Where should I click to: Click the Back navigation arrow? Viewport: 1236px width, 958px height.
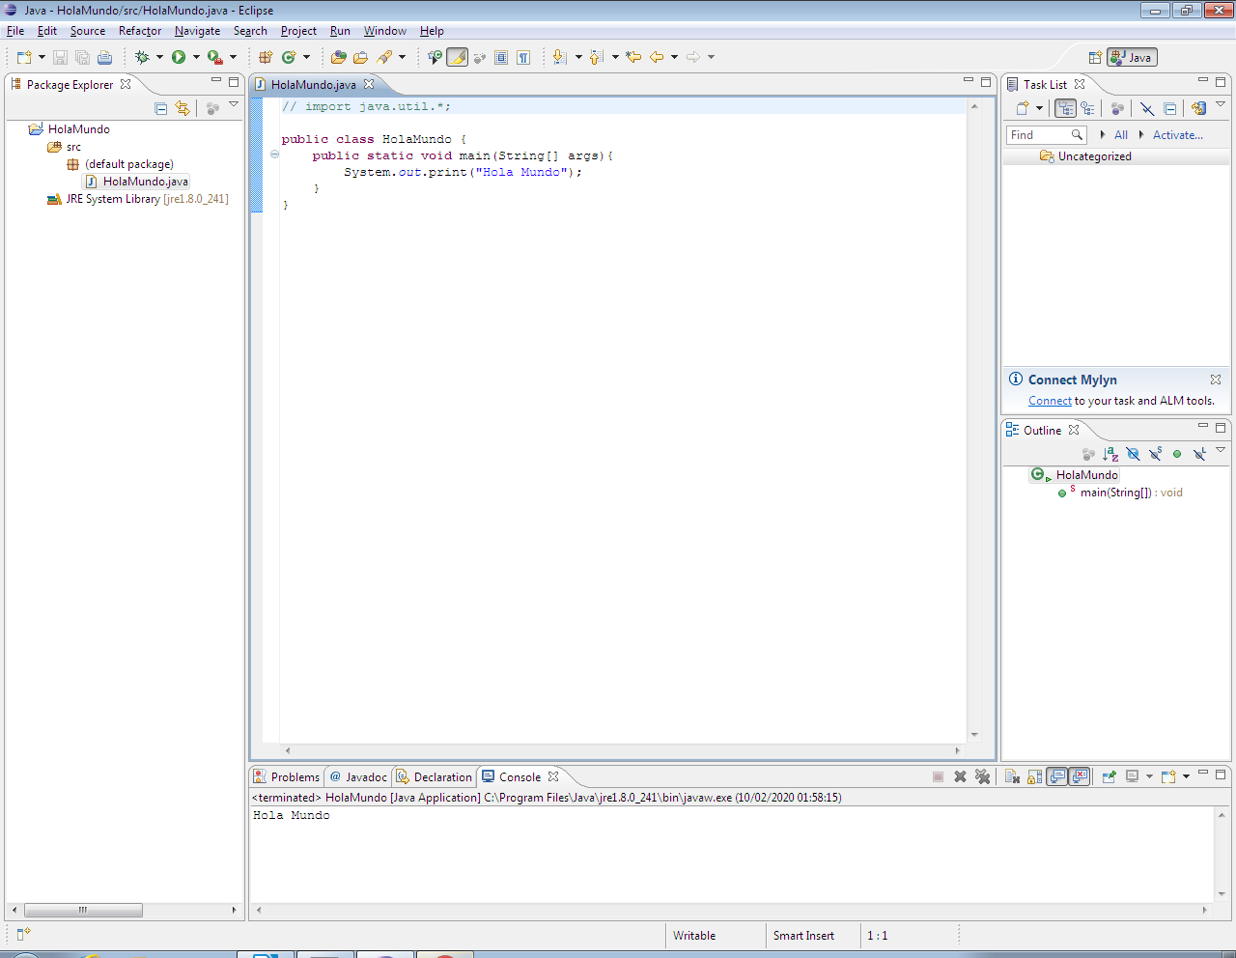click(657, 57)
